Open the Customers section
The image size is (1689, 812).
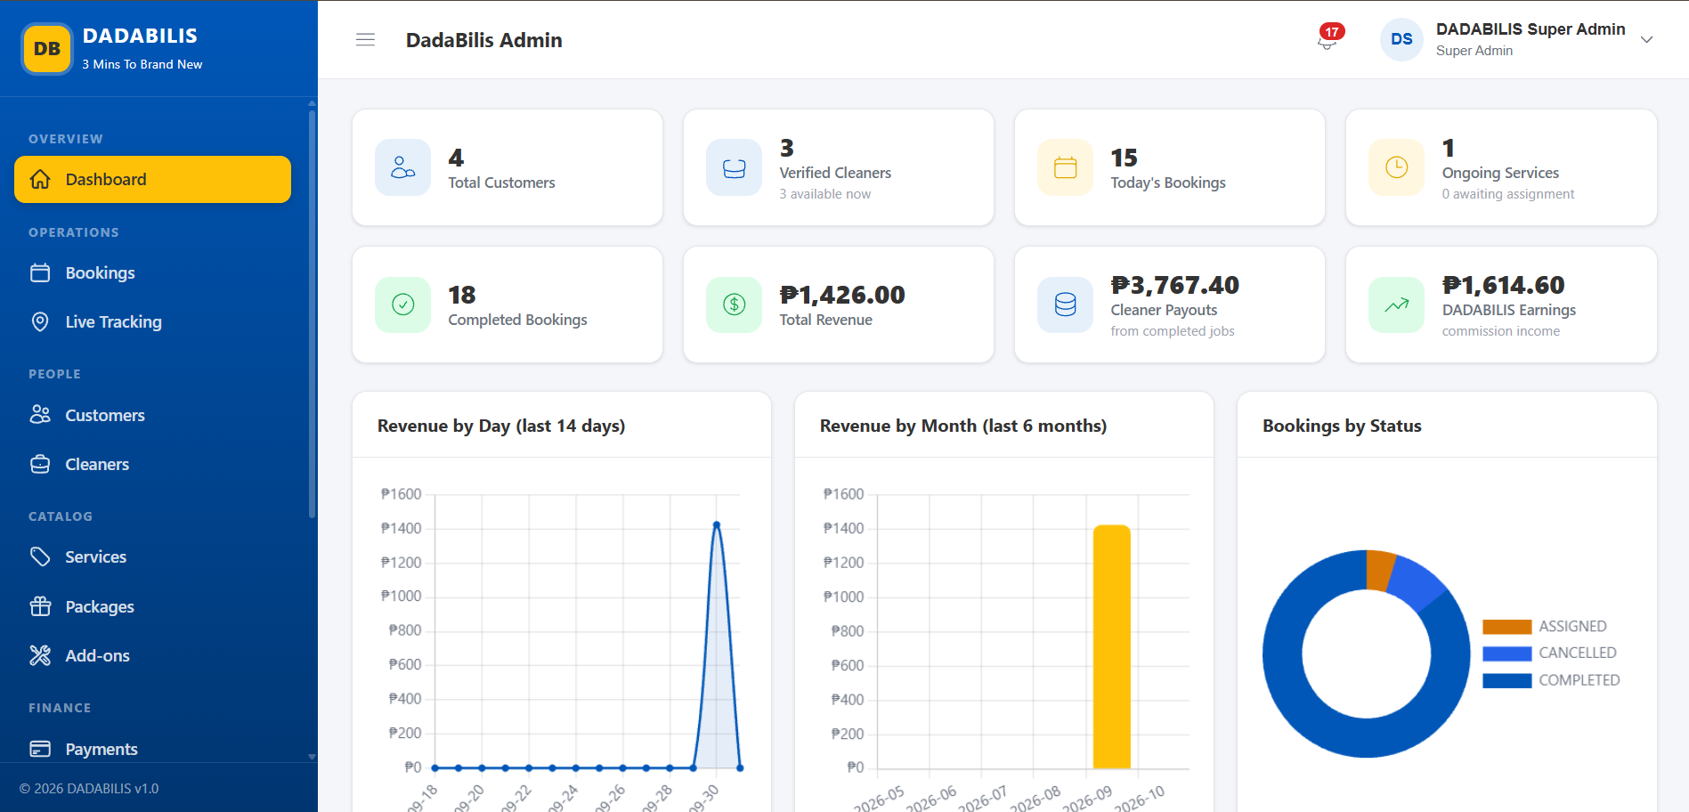click(152, 415)
